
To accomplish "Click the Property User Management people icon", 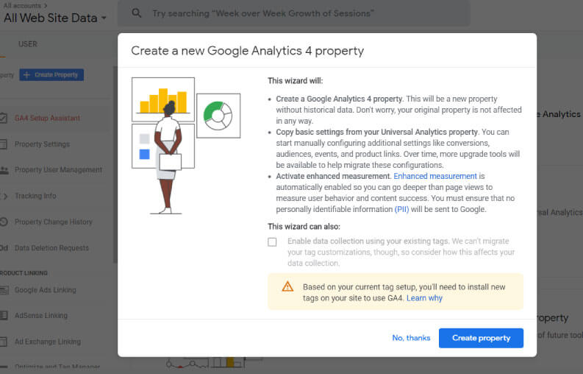I will click(4, 170).
